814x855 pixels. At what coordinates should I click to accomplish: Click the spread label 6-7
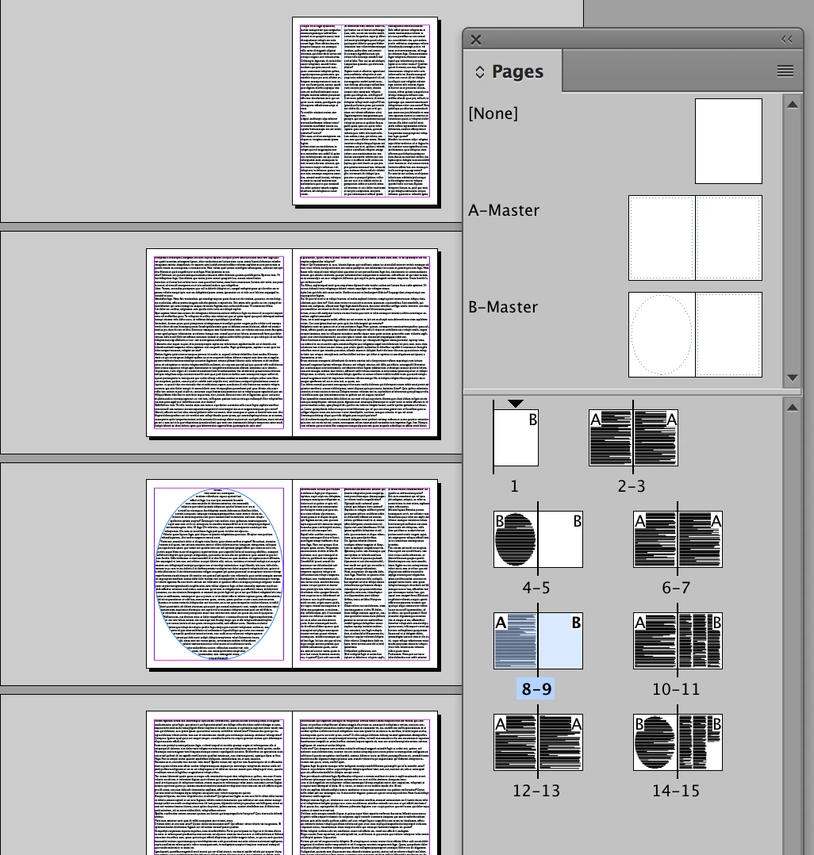(676, 588)
